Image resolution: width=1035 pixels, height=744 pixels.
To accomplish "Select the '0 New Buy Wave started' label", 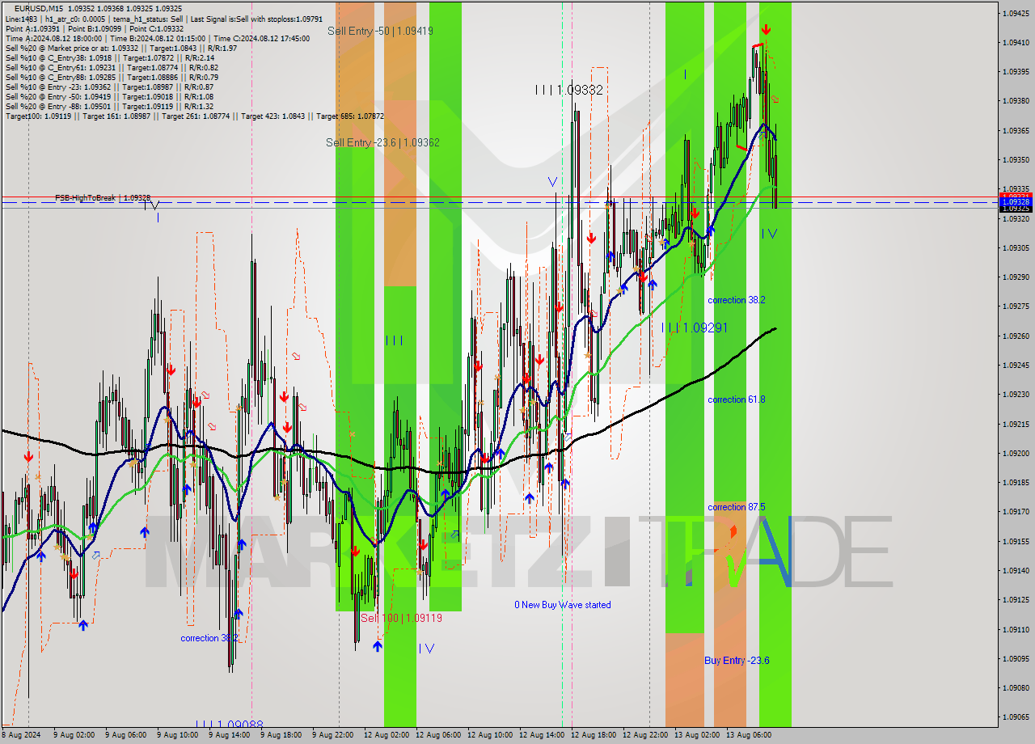I will (x=563, y=605).
